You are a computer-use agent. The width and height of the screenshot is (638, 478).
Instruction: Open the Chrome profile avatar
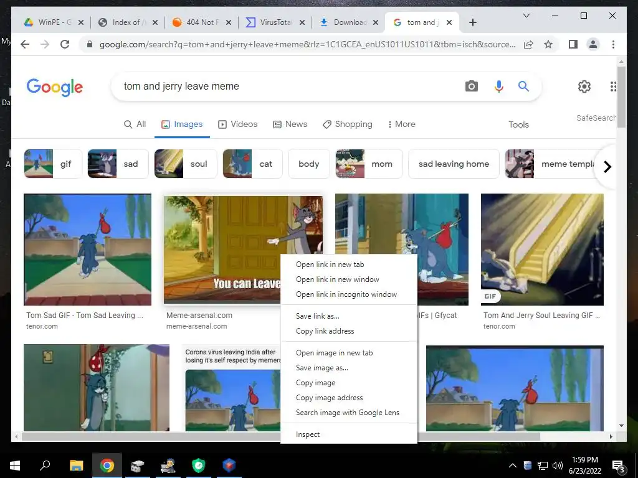click(x=593, y=44)
